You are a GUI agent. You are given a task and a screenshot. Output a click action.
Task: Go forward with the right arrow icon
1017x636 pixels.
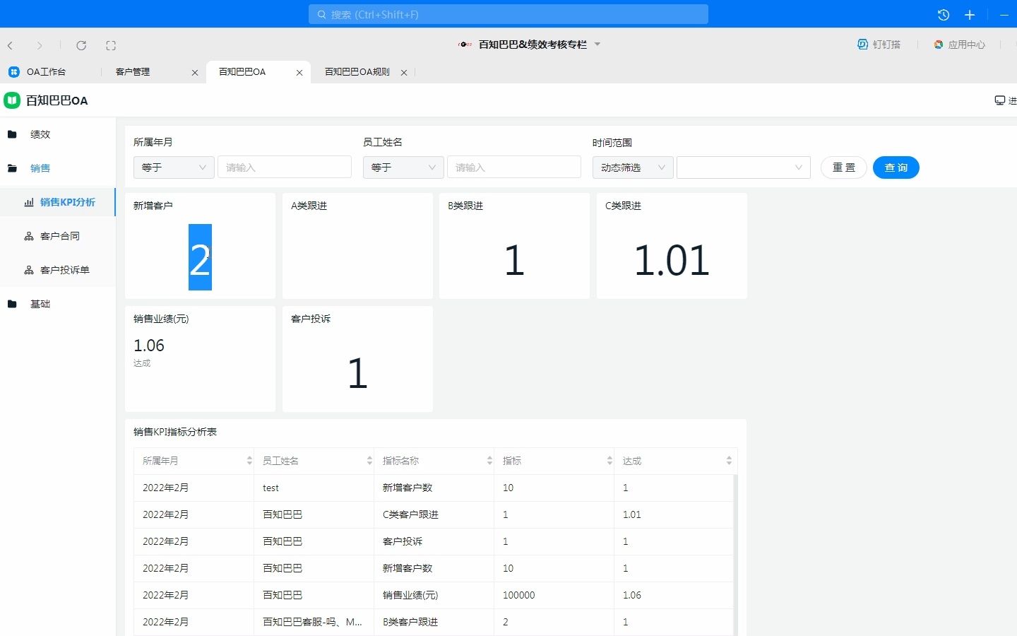[40, 45]
